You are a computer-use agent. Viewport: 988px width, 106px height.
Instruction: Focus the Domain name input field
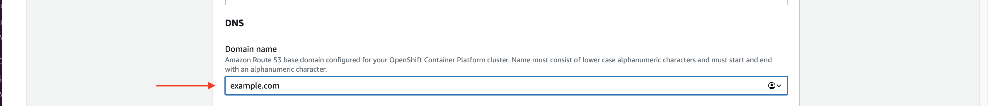[x=506, y=86]
